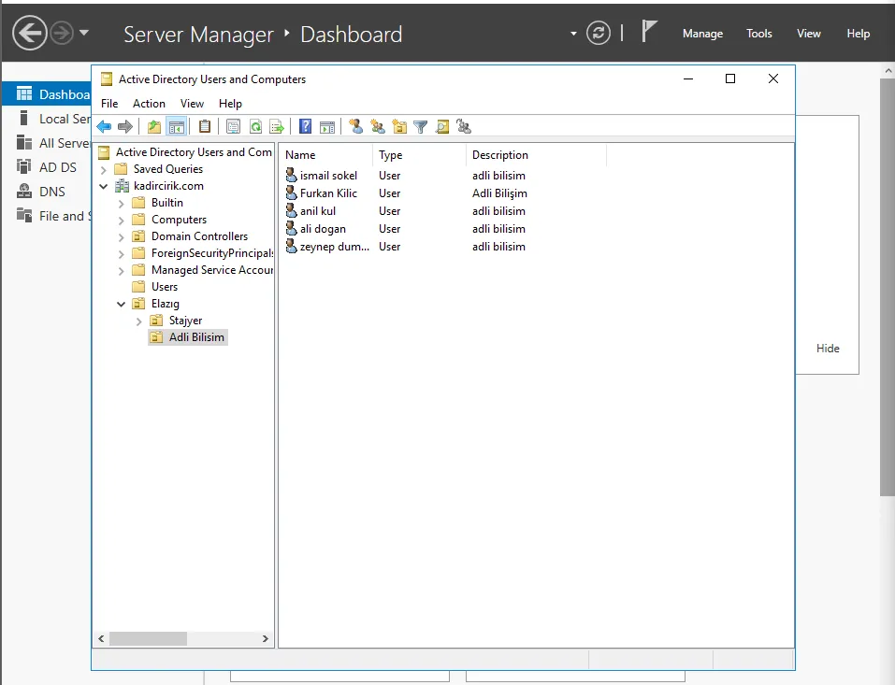The image size is (895, 685).
Task: Select the Furkan Kilic user icon
Action: [291, 193]
